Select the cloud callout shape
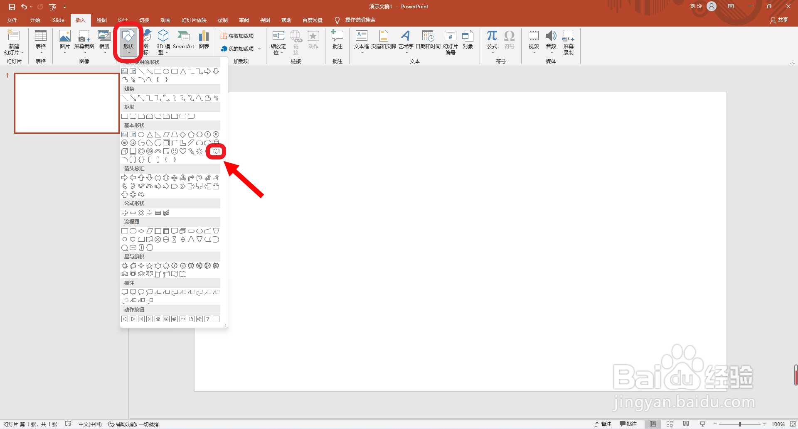 (150, 292)
